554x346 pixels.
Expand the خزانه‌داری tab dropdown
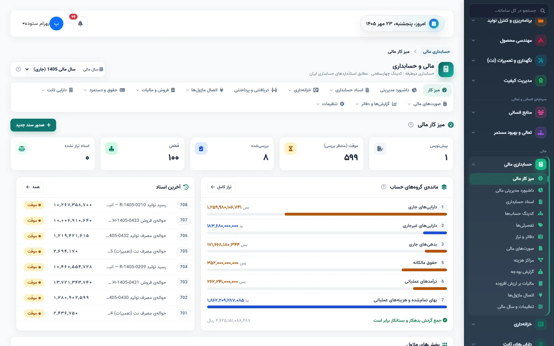coord(303,90)
